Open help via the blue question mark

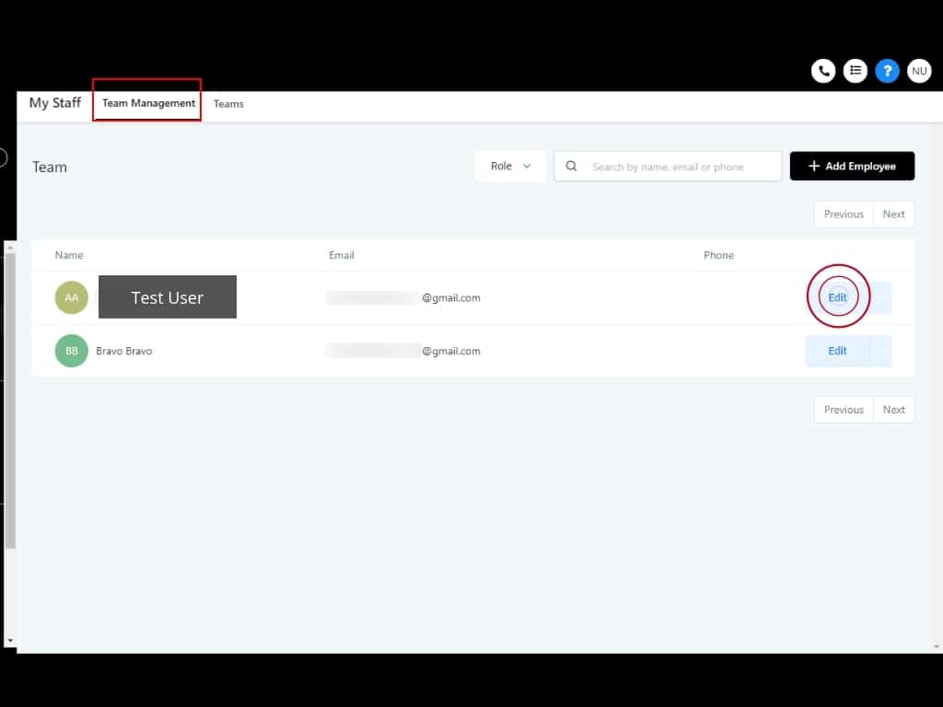[887, 71]
